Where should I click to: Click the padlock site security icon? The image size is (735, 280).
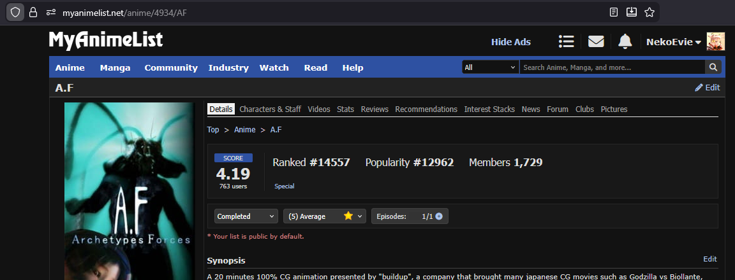pos(33,12)
